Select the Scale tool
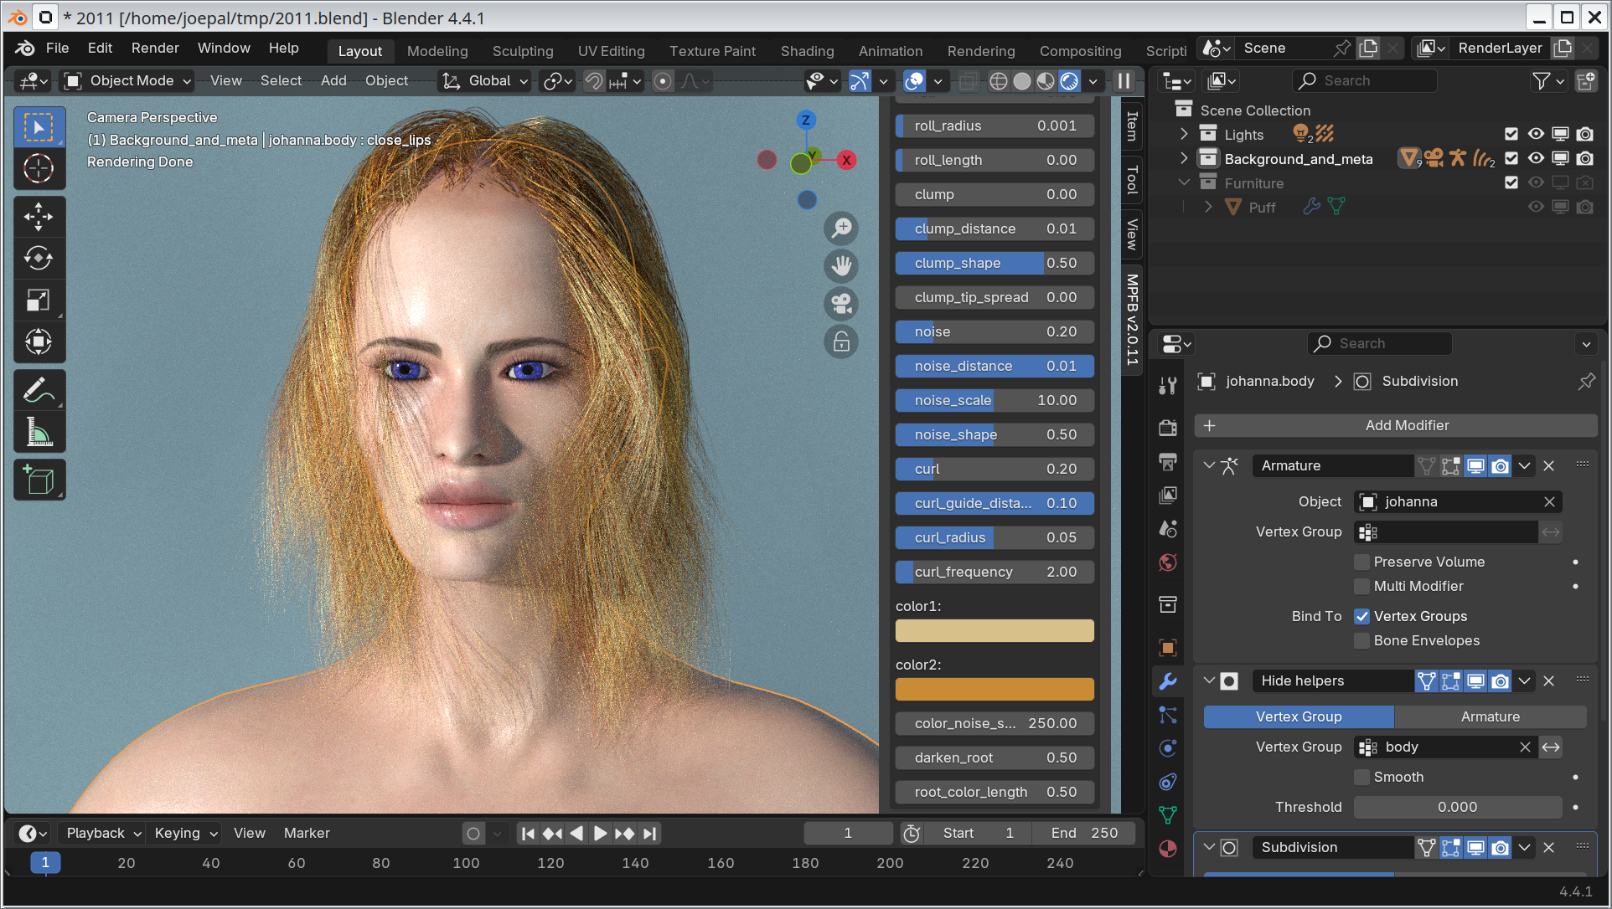 39,300
